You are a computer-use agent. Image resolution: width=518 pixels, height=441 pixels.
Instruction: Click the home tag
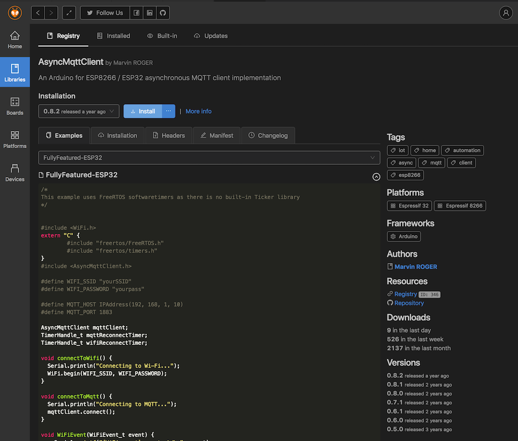pos(425,150)
